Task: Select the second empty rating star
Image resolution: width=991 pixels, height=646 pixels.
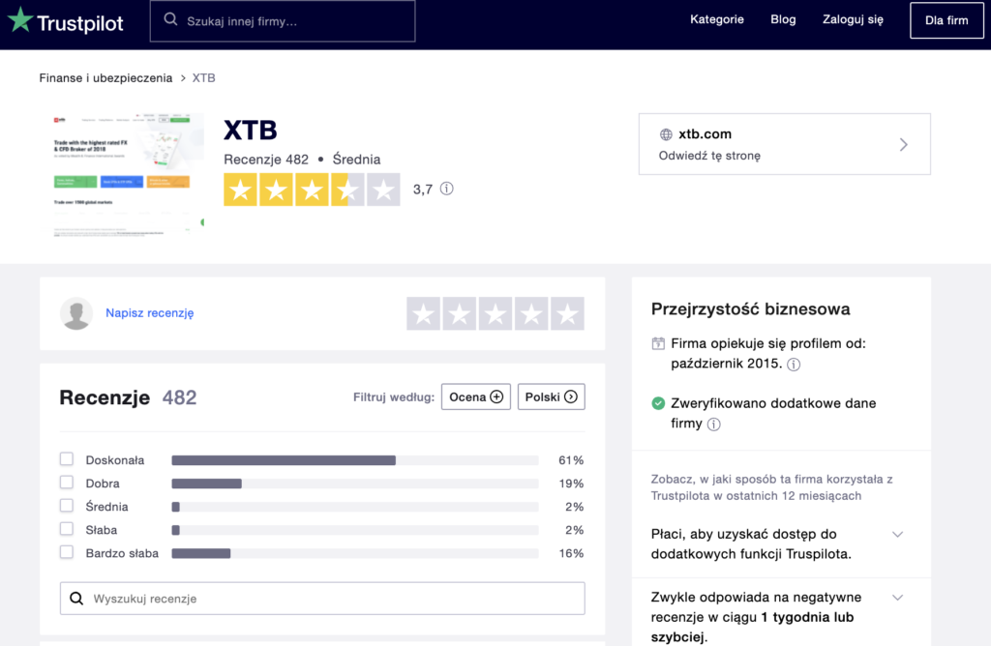Action: point(460,314)
